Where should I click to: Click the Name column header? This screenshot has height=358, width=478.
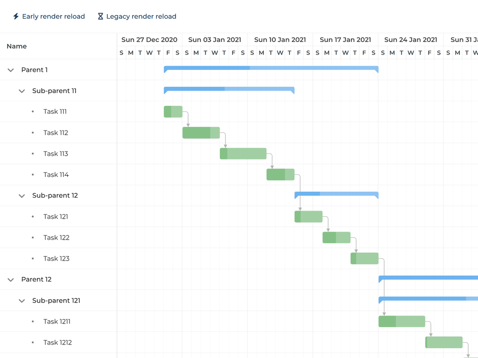click(17, 46)
